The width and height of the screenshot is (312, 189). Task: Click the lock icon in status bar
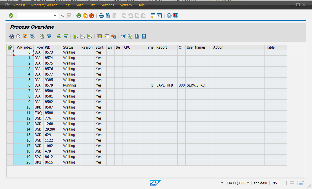[x=302, y=183]
